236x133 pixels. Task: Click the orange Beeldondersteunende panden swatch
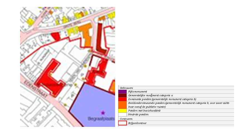pos(122,105)
